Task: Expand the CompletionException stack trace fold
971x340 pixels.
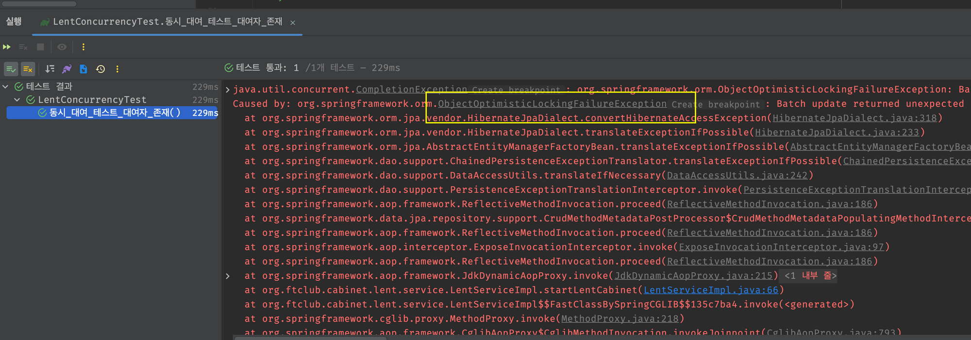Action: (x=227, y=90)
